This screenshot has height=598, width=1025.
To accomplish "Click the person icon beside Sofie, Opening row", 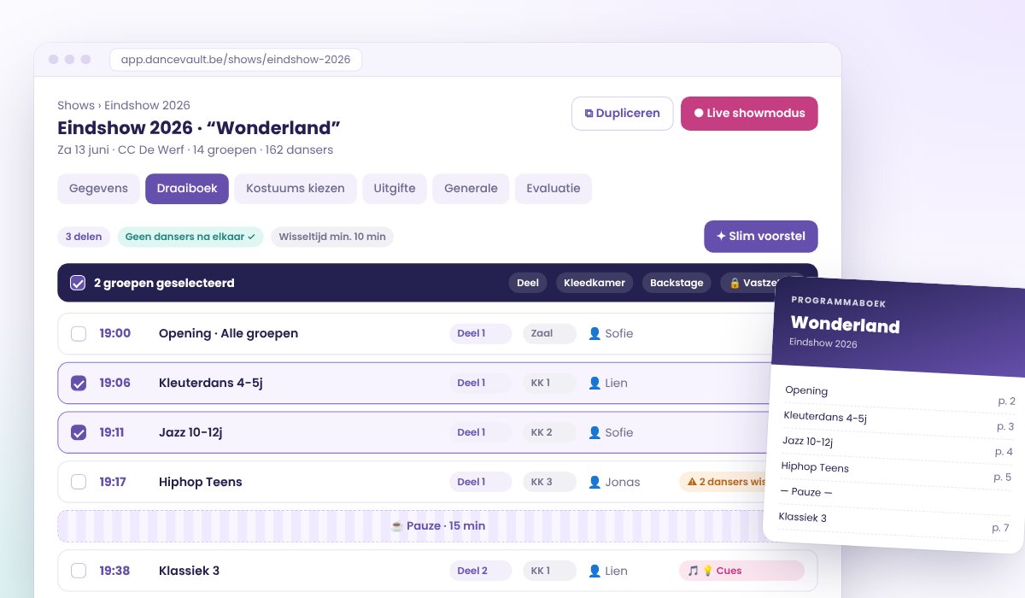I will (x=594, y=334).
